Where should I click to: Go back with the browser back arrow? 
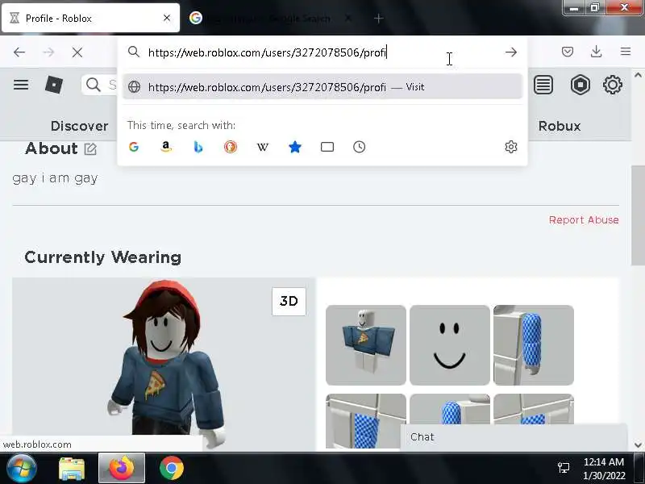pyautogui.click(x=19, y=52)
